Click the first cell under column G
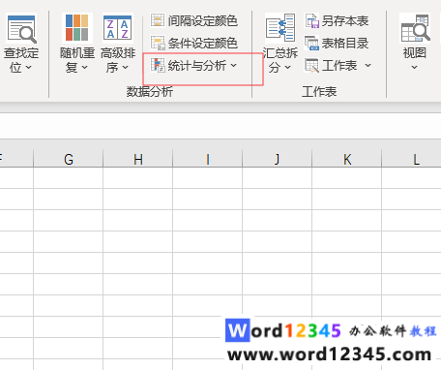The height and width of the screenshot is (370, 441). point(69,178)
